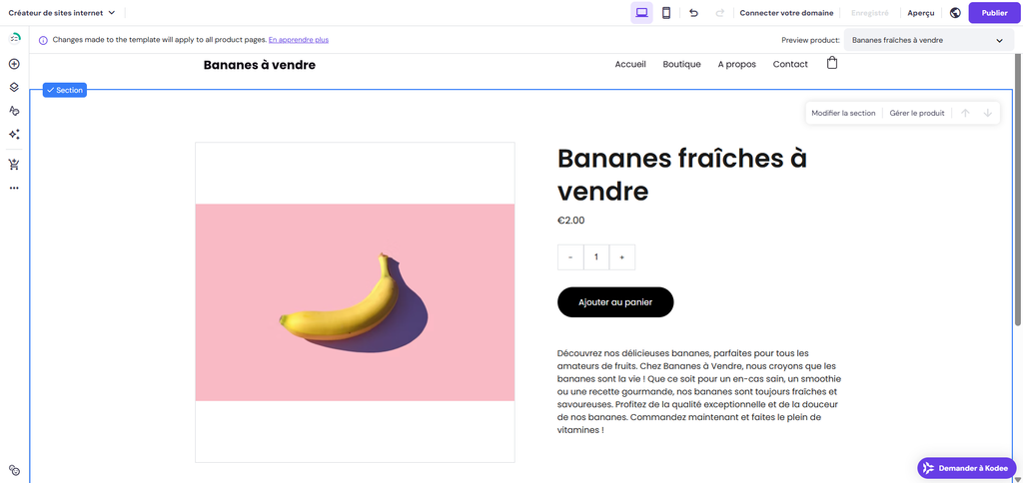Click the banana product image
The image size is (1023, 483).
(355, 302)
